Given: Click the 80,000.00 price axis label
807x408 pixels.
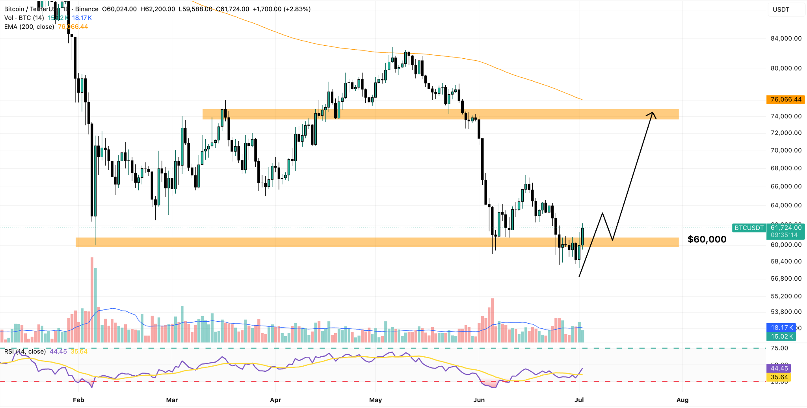Looking at the screenshot, I should 786,68.
